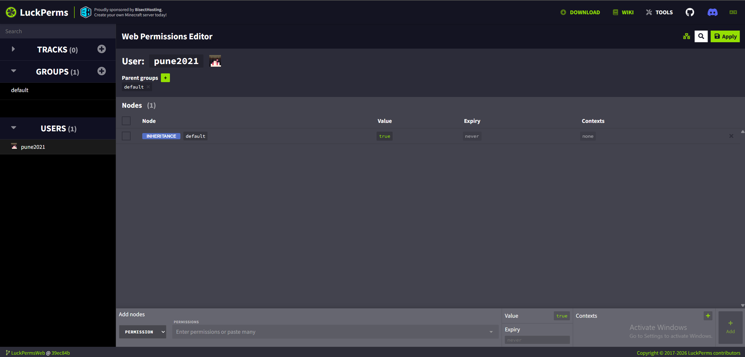The width and height of the screenshot is (745, 357).
Task: Open the 39ec84b commit link
Action: coord(61,353)
